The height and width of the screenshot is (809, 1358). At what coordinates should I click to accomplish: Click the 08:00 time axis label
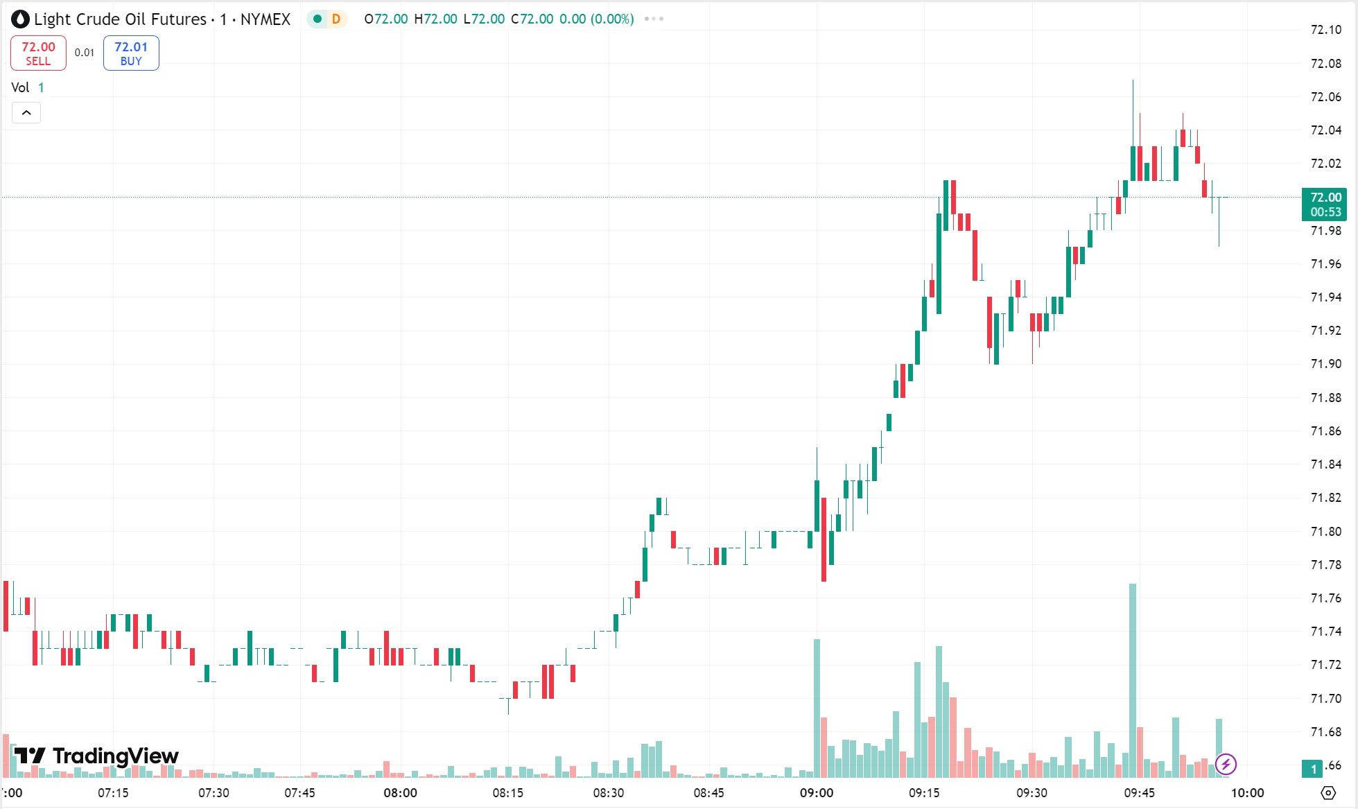(401, 792)
